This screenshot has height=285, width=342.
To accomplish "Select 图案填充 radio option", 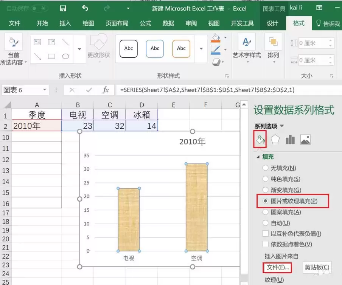I will pos(266,212).
